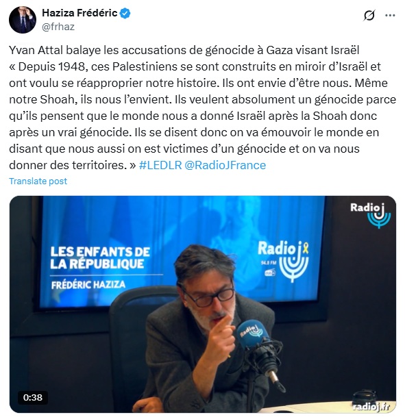The image size is (405, 417).
Task: Open the @RadioJFrance mention
Action: [x=225, y=165]
